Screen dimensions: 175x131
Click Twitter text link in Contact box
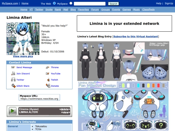[20, 80]
